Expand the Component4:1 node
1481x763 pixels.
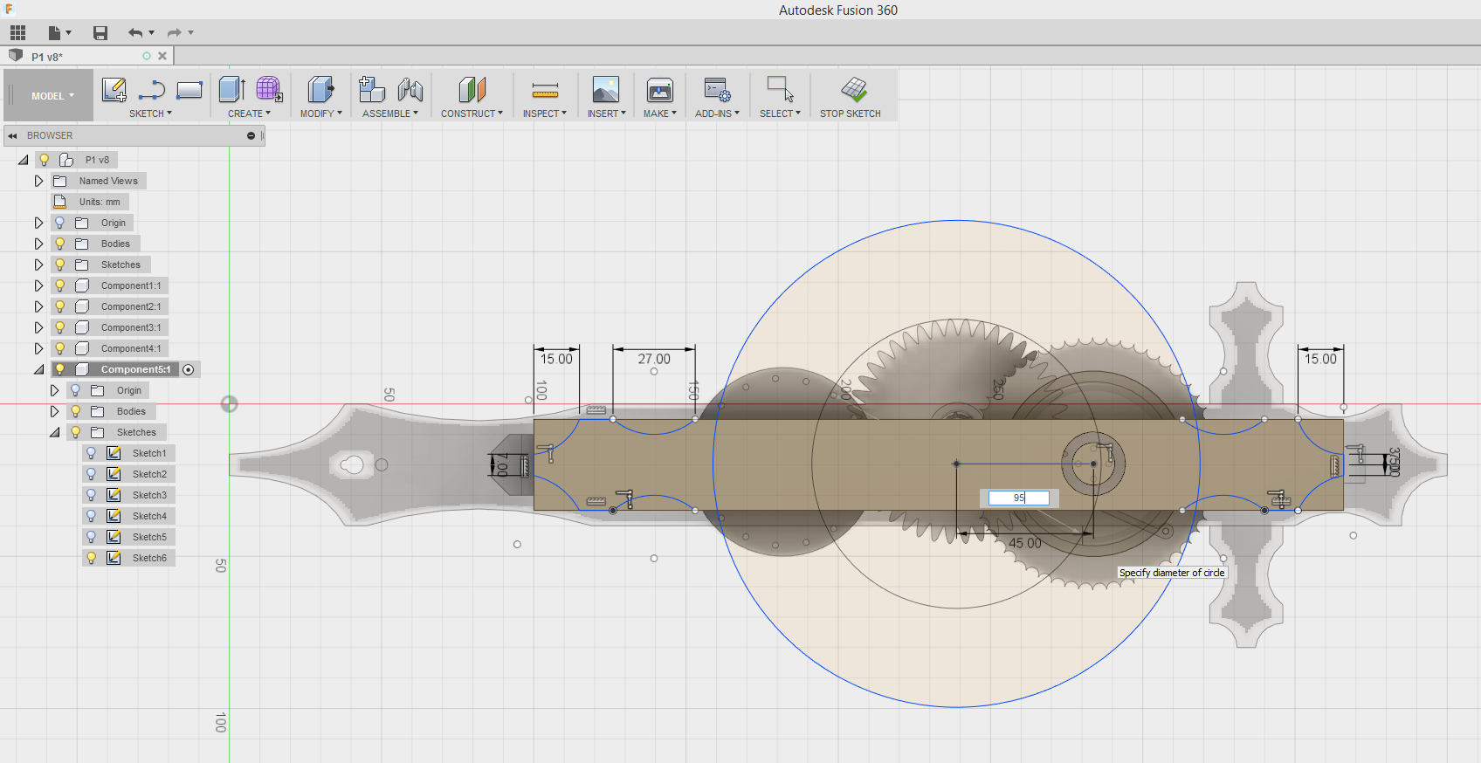[x=38, y=348]
